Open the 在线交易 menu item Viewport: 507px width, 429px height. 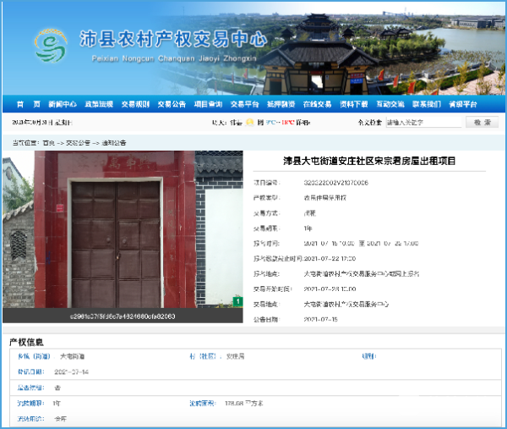click(317, 104)
